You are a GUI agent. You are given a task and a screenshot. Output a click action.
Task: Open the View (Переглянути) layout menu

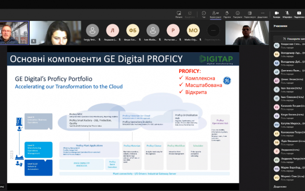(x=250, y=15)
